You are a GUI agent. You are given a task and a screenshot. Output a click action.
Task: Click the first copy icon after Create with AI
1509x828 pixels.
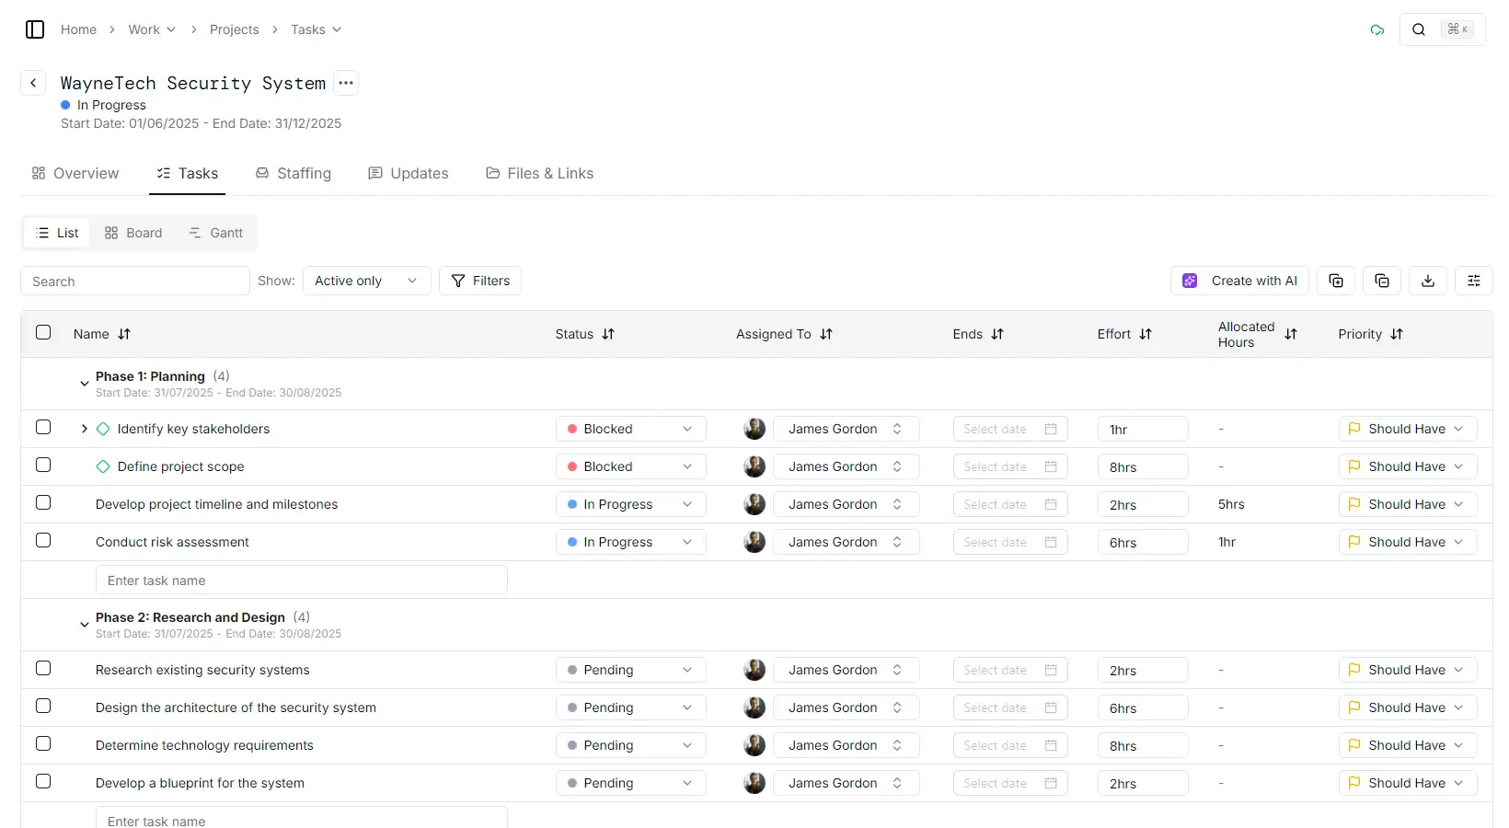coord(1336,281)
